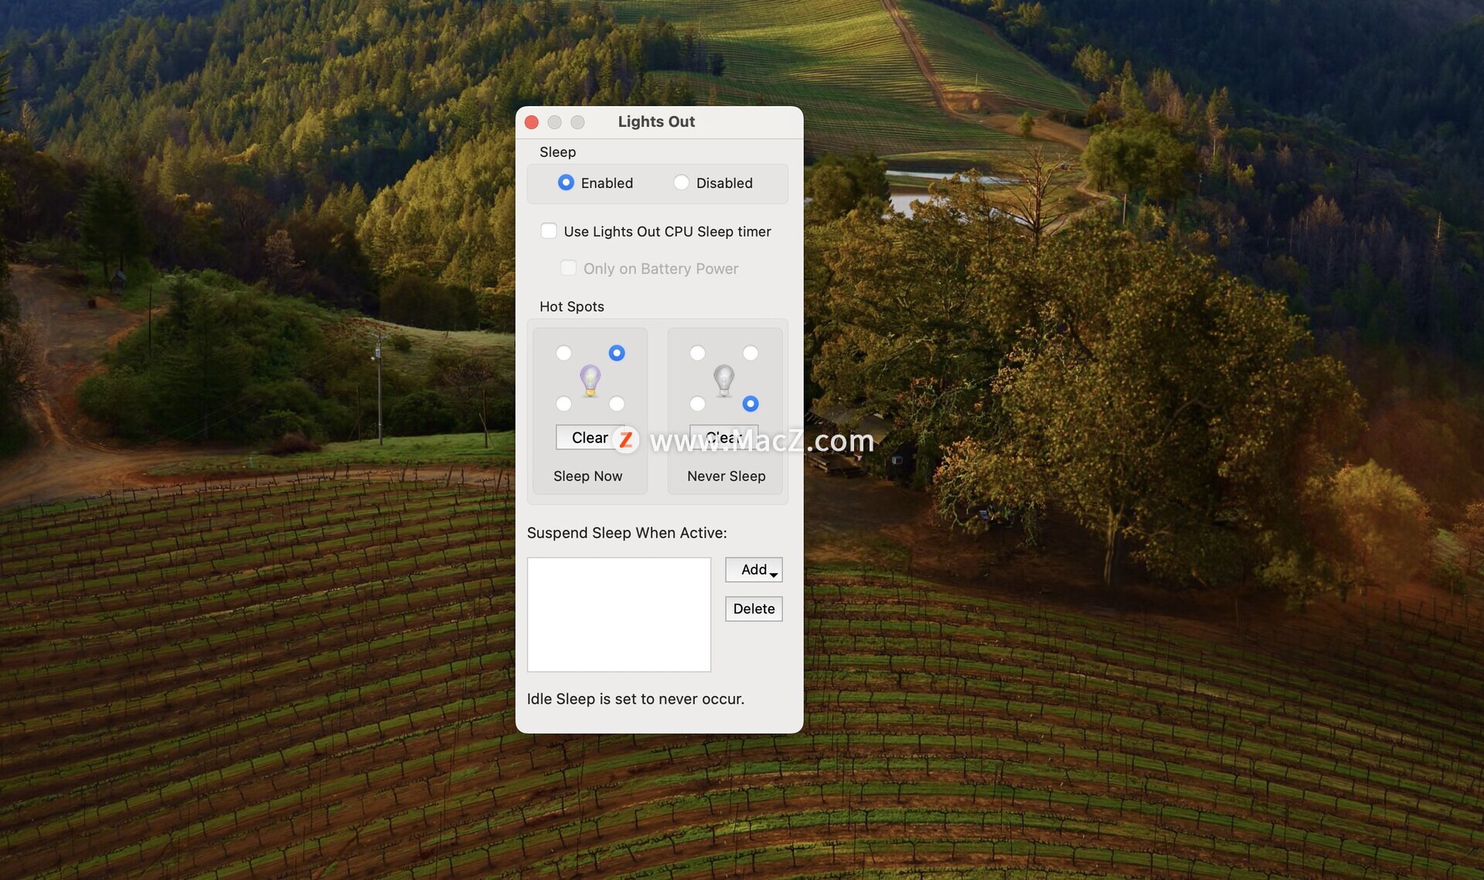Click the grey bulb icon above Never Sleep
The image size is (1484, 880).
724,380
